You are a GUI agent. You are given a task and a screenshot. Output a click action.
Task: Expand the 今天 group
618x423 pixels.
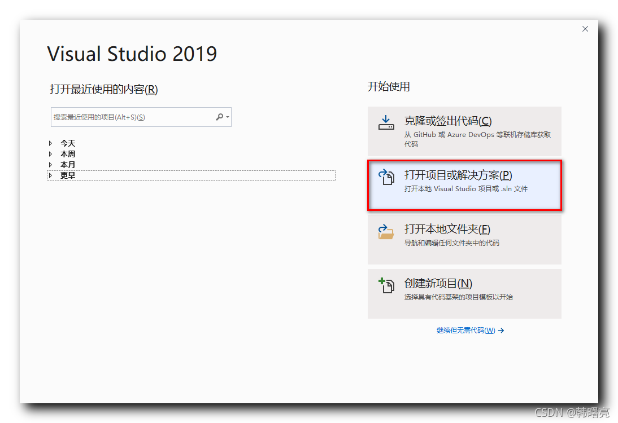click(50, 143)
